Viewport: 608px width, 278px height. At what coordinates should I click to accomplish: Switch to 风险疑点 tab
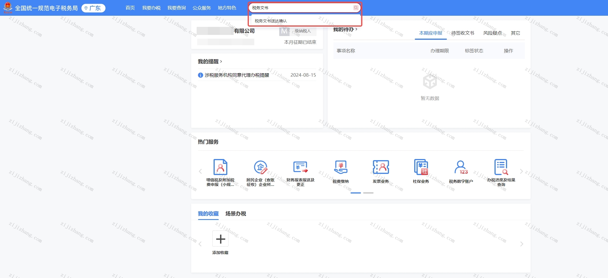492,33
